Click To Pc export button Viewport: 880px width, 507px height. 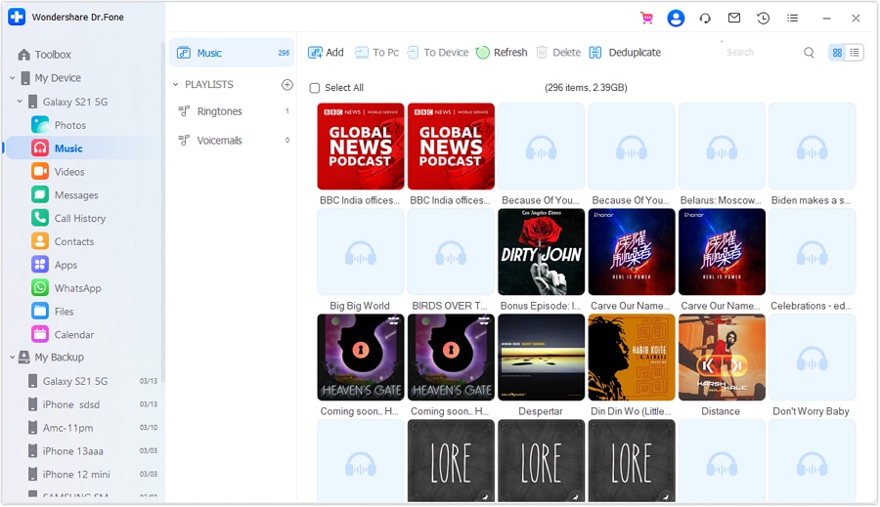pyautogui.click(x=376, y=52)
